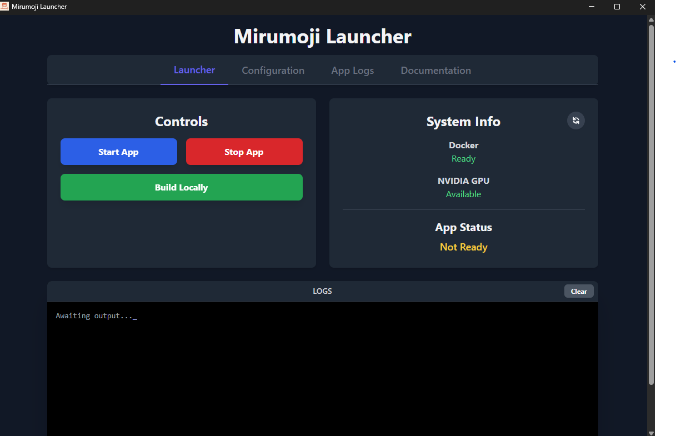Close the Mirumoji Launcher window
Screen dimensions: 676x436
click(x=643, y=7)
